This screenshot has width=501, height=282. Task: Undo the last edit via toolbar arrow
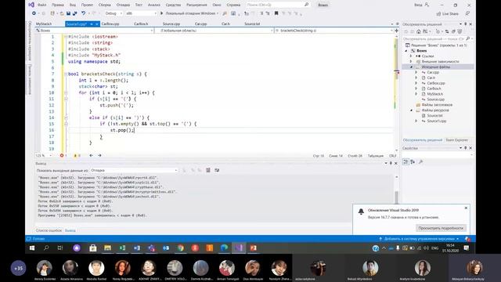[x=83, y=13]
